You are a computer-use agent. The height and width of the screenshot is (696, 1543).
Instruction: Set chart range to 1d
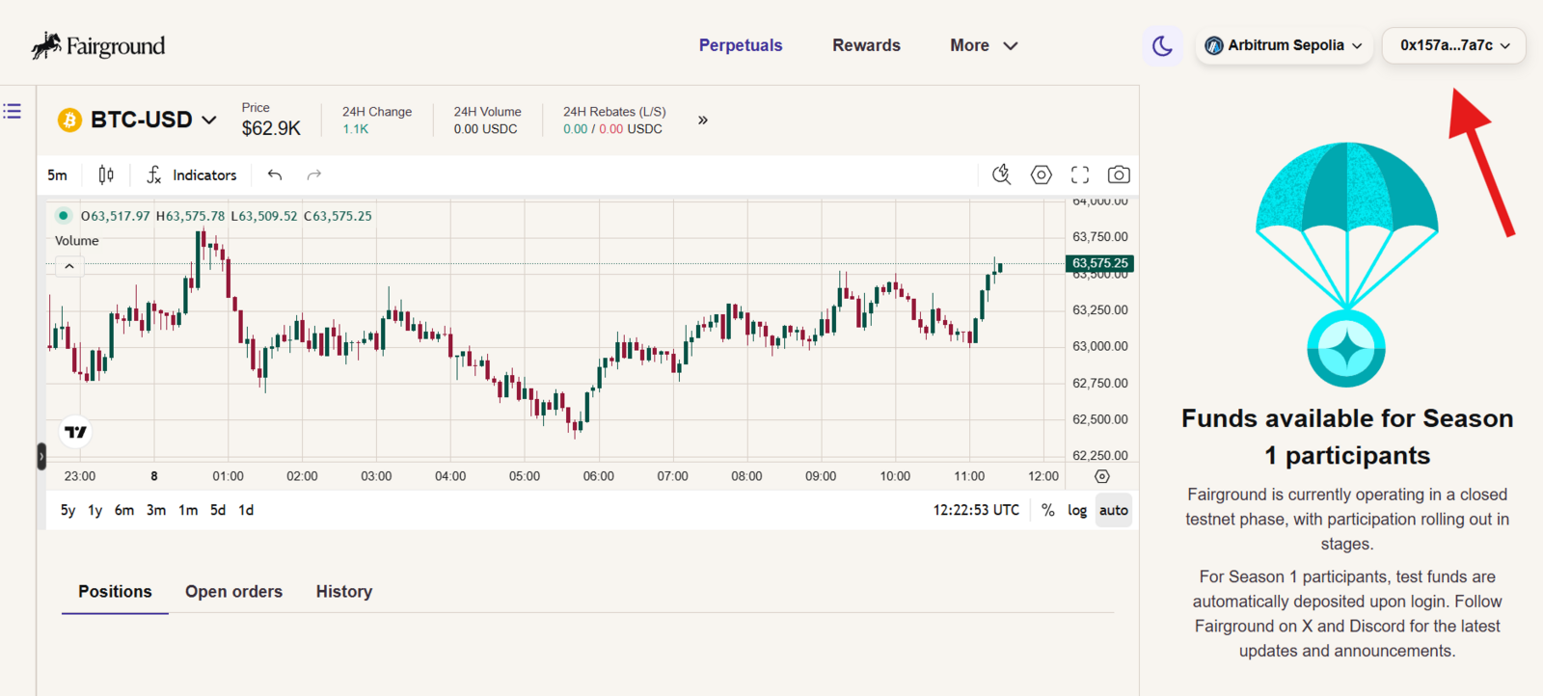coord(246,510)
